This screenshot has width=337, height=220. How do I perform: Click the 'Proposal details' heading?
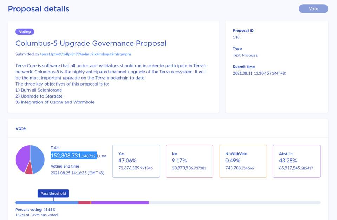pyautogui.click(x=39, y=9)
